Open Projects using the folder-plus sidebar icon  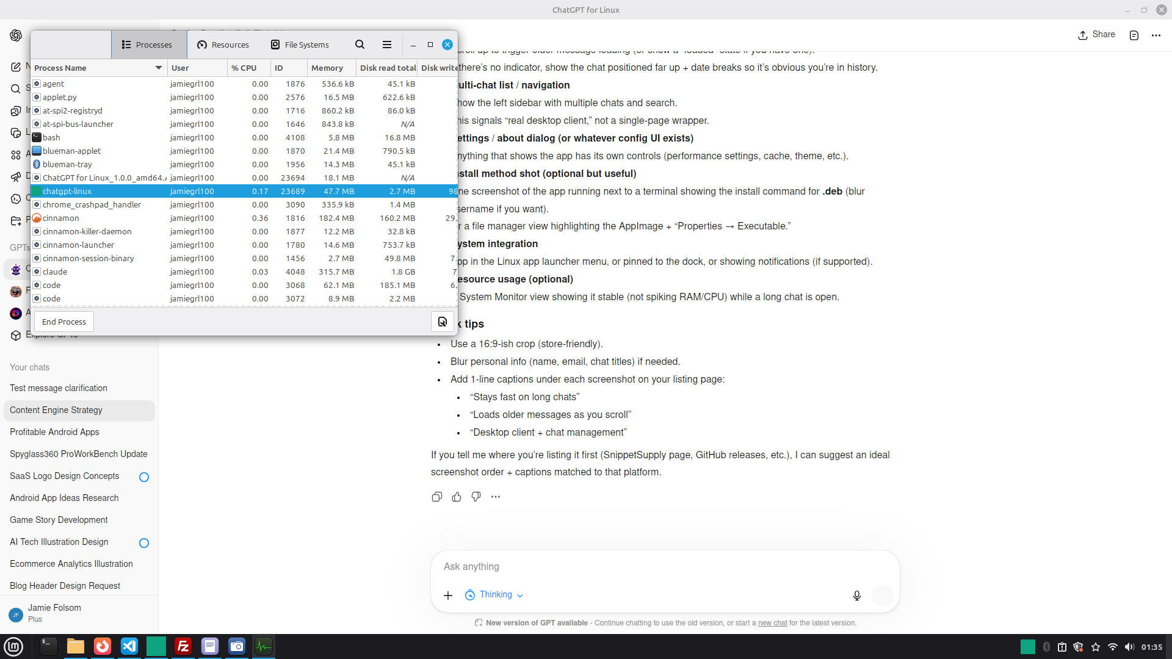point(16,221)
